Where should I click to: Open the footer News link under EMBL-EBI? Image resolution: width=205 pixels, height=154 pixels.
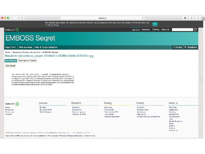[7, 108]
